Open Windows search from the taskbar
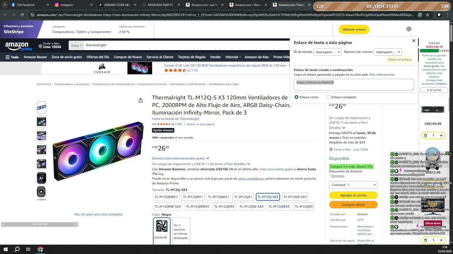The width and height of the screenshot is (453, 254). [17, 249]
